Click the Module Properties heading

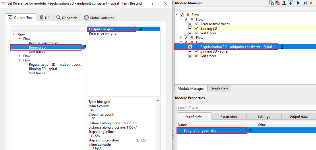pyautogui.click(x=190, y=98)
